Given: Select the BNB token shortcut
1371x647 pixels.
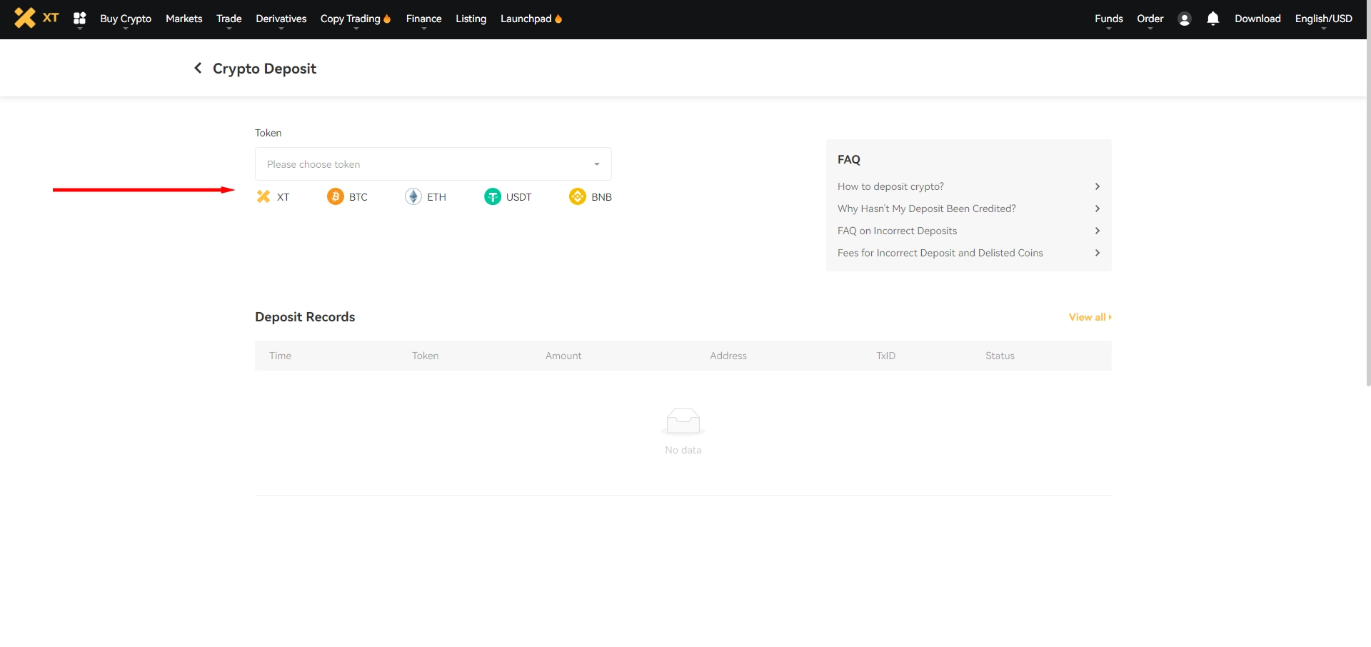Looking at the screenshot, I should pyautogui.click(x=591, y=196).
